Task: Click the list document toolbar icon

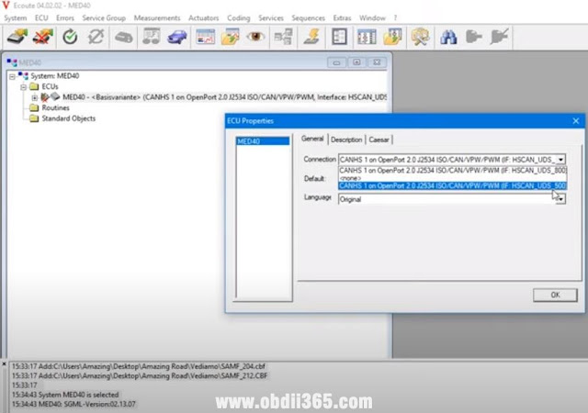Action: [339, 37]
